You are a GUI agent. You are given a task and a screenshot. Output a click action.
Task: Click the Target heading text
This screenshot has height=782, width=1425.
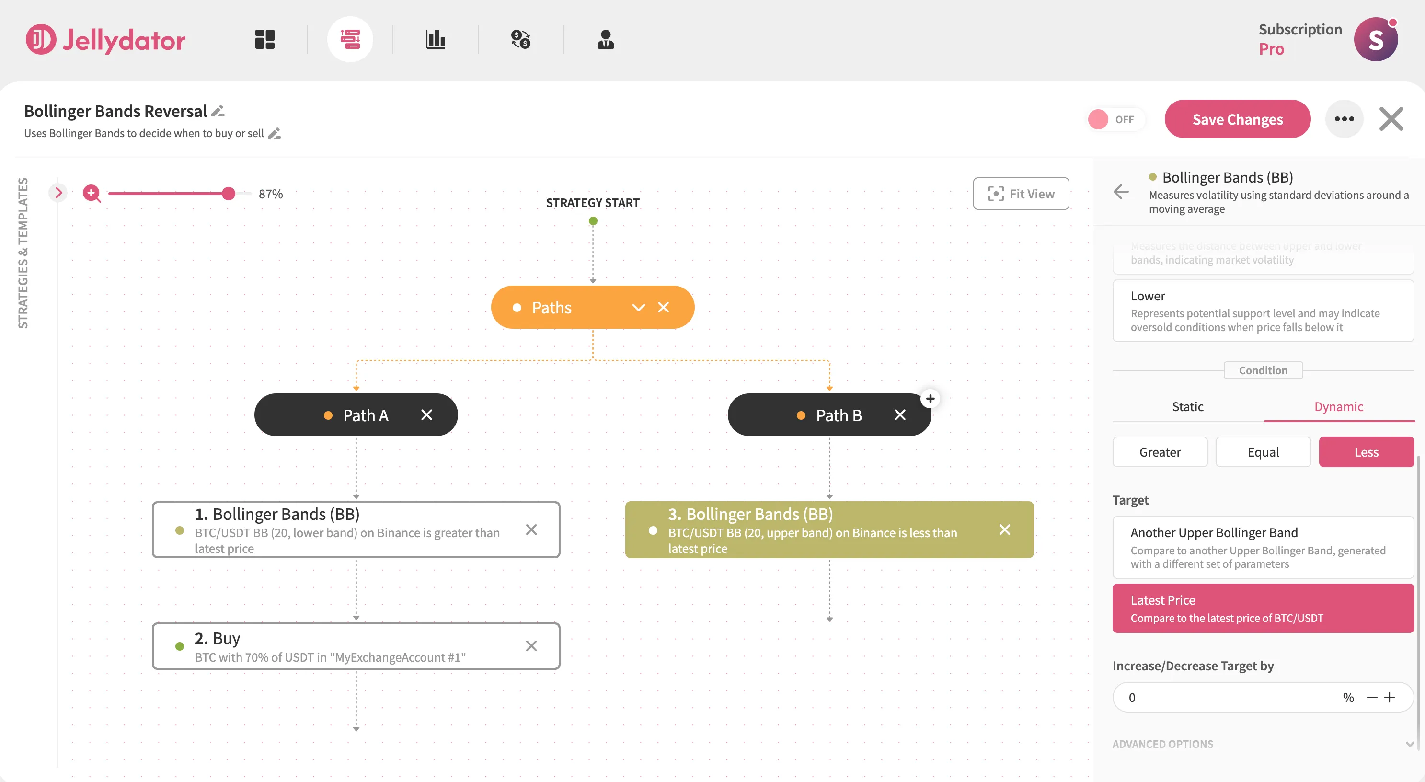click(x=1130, y=500)
